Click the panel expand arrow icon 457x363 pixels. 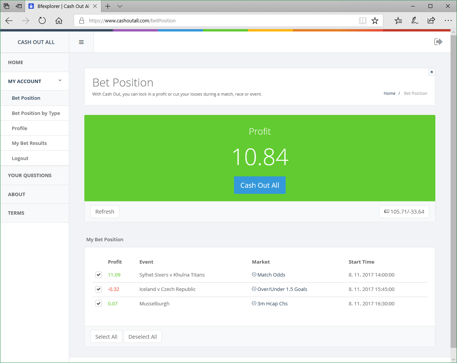(x=431, y=72)
